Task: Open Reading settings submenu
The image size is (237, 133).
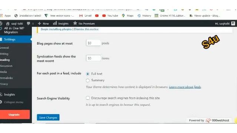Action: pyautogui.click(x=5, y=60)
